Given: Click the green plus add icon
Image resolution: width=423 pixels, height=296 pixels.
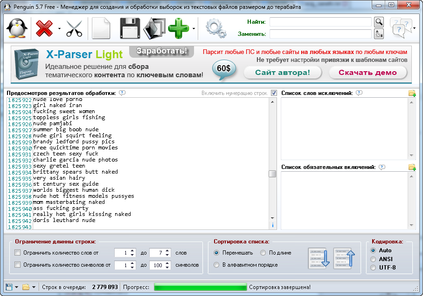Looking at the screenshot, I should click(179, 28).
